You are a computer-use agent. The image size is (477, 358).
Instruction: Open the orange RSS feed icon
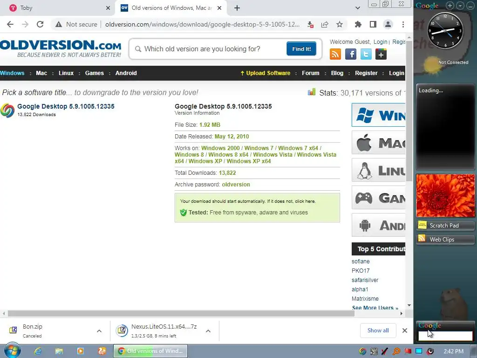tap(335, 54)
